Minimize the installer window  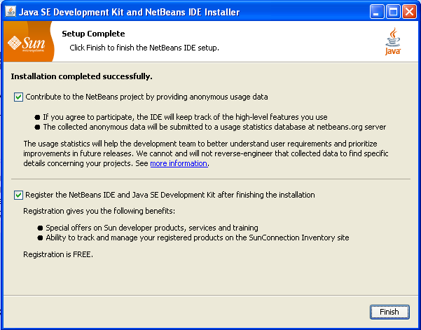pyautogui.click(x=376, y=12)
